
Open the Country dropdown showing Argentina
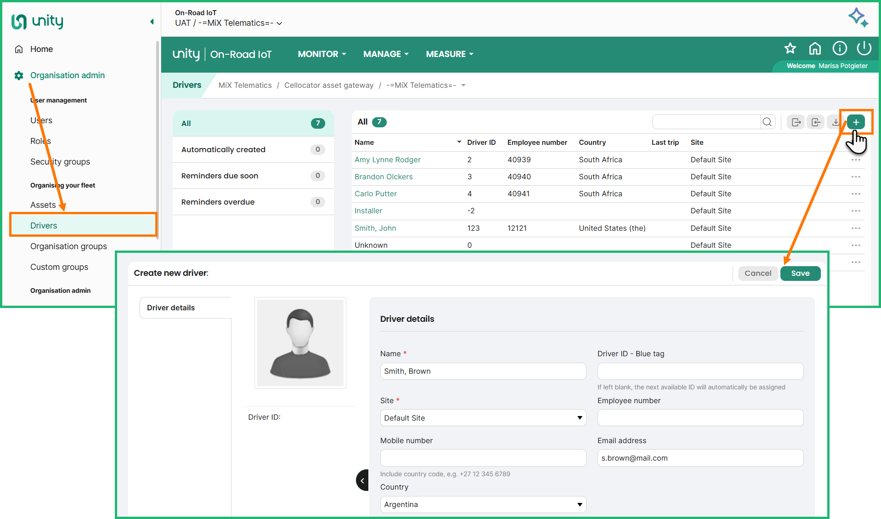point(483,504)
